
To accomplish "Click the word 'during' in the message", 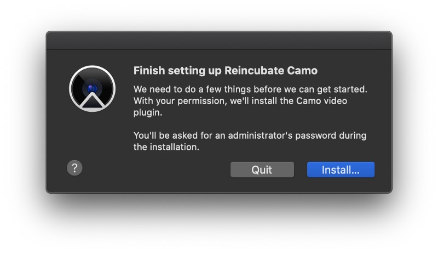I will pos(353,136).
